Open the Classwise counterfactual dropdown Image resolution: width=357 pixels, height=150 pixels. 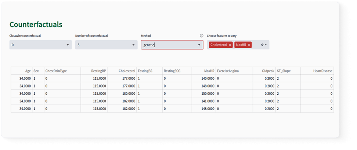pos(40,45)
